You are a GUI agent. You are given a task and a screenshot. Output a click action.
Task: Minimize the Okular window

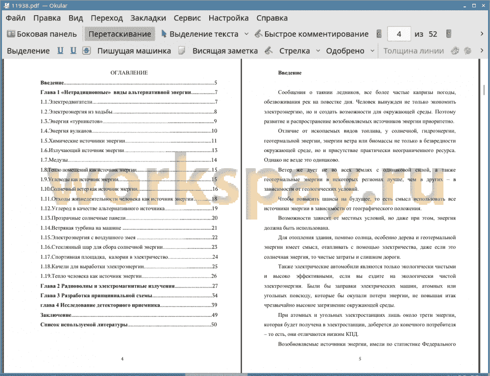(465, 5)
